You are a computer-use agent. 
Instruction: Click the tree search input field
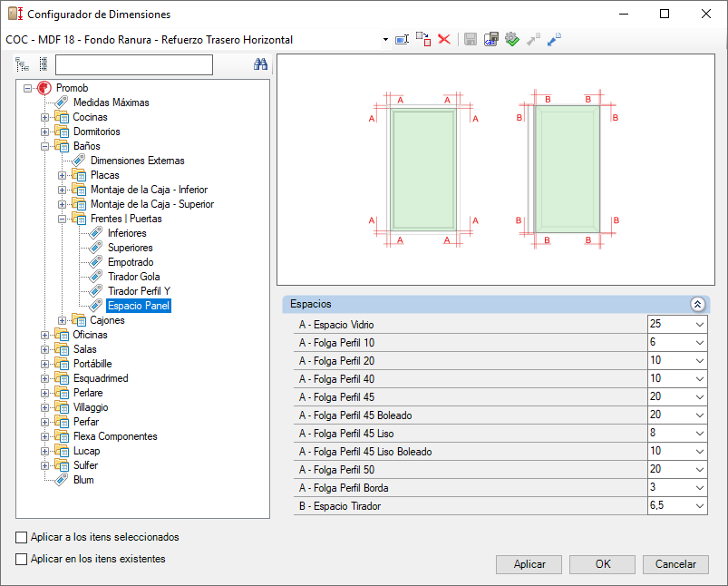point(133,64)
